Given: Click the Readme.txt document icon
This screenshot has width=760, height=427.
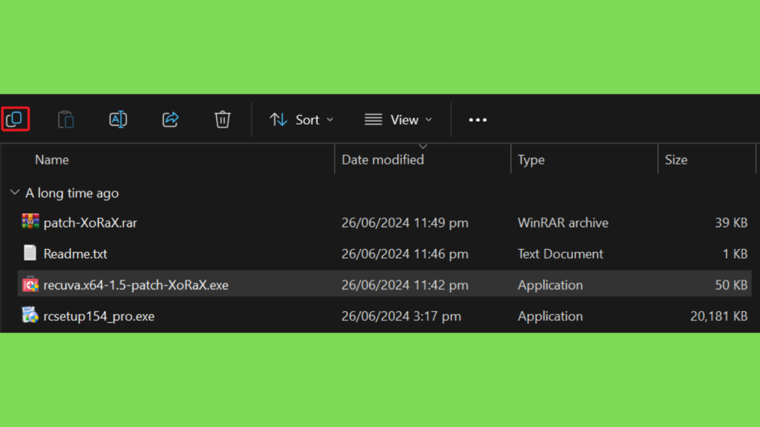Looking at the screenshot, I should point(30,253).
